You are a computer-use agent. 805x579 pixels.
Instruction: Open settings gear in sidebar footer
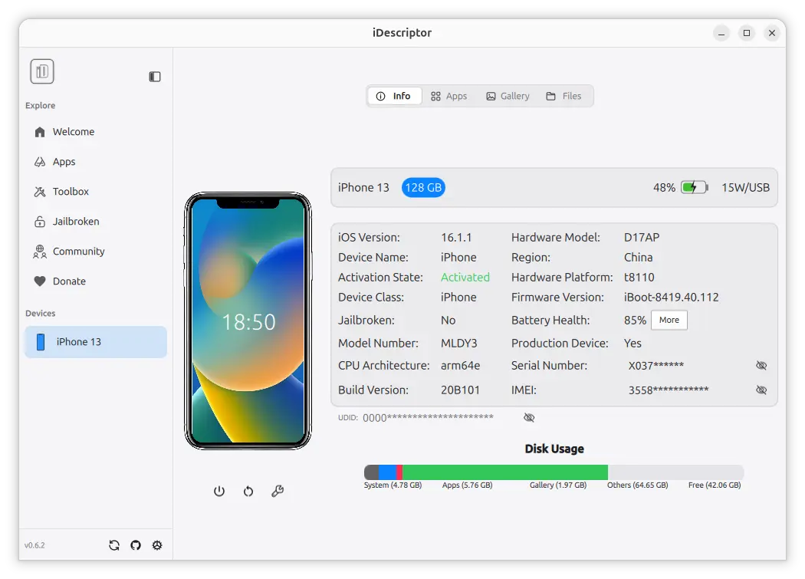(x=157, y=545)
